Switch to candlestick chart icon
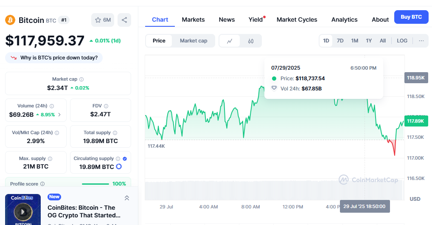The width and height of the screenshot is (432, 225). [x=251, y=41]
